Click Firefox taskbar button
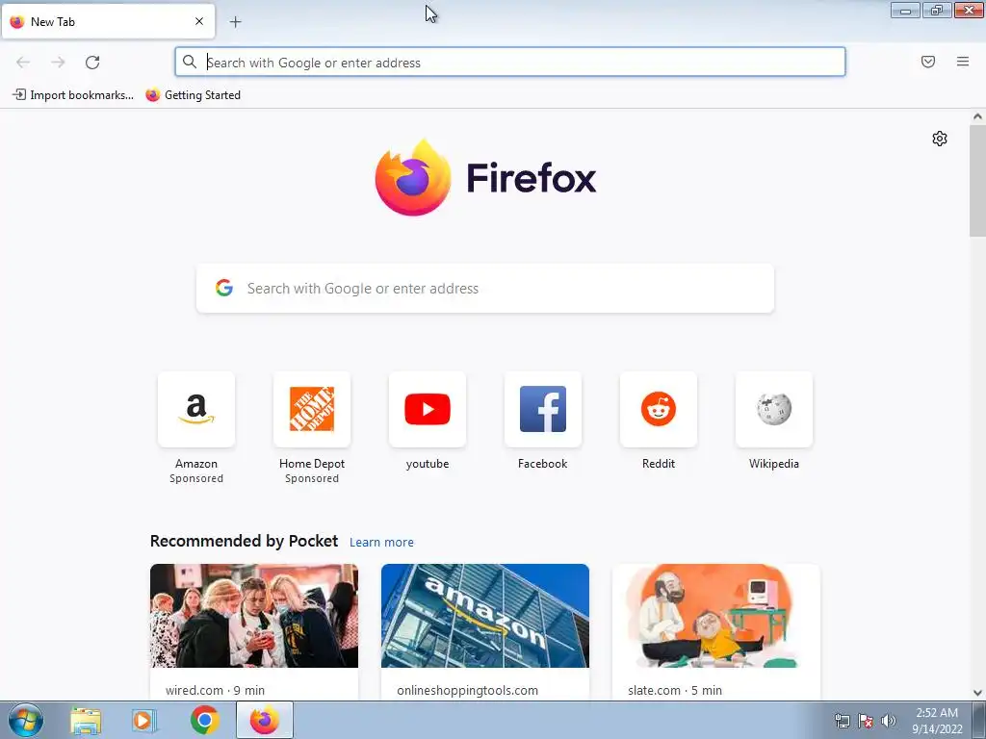 click(265, 720)
